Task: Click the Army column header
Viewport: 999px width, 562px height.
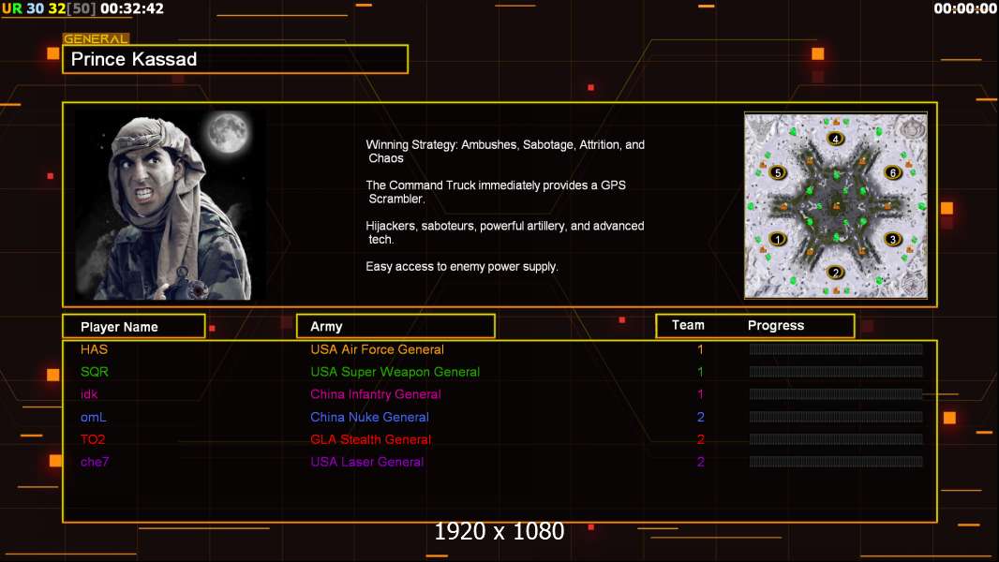Action: (x=395, y=326)
